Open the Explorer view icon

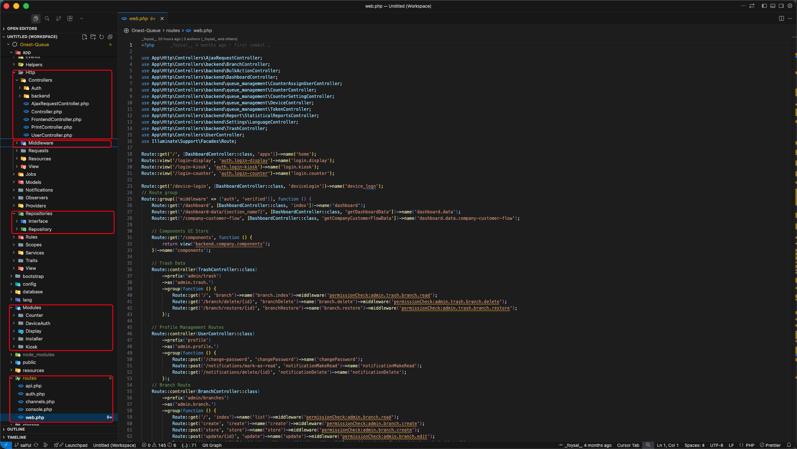coord(36,18)
